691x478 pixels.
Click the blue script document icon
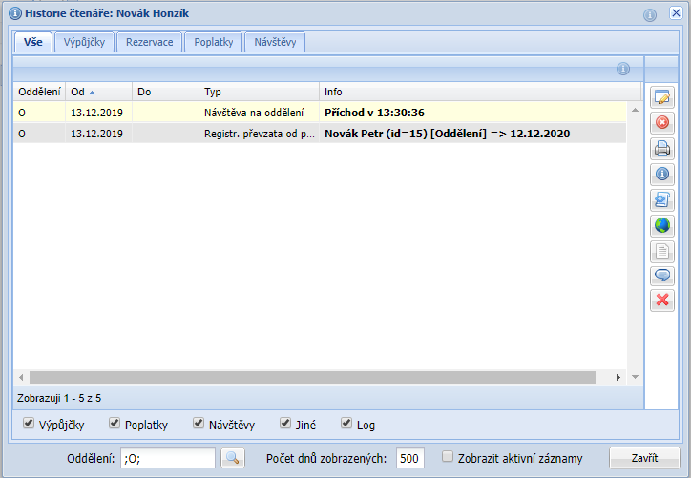pos(661,200)
